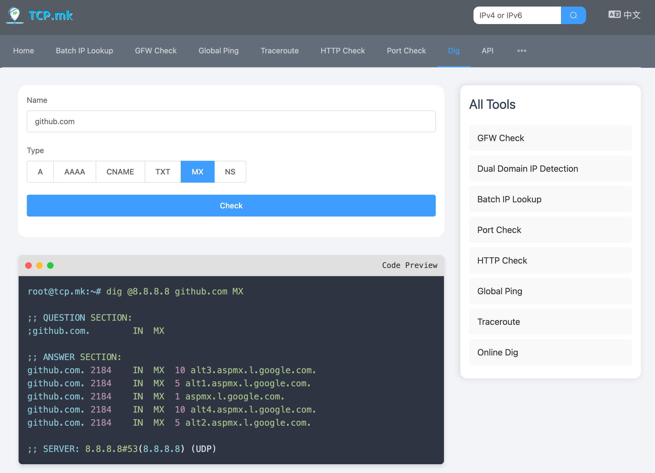This screenshot has height=473, width=655.
Task: Click the search magnifier button
Action: pos(573,15)
